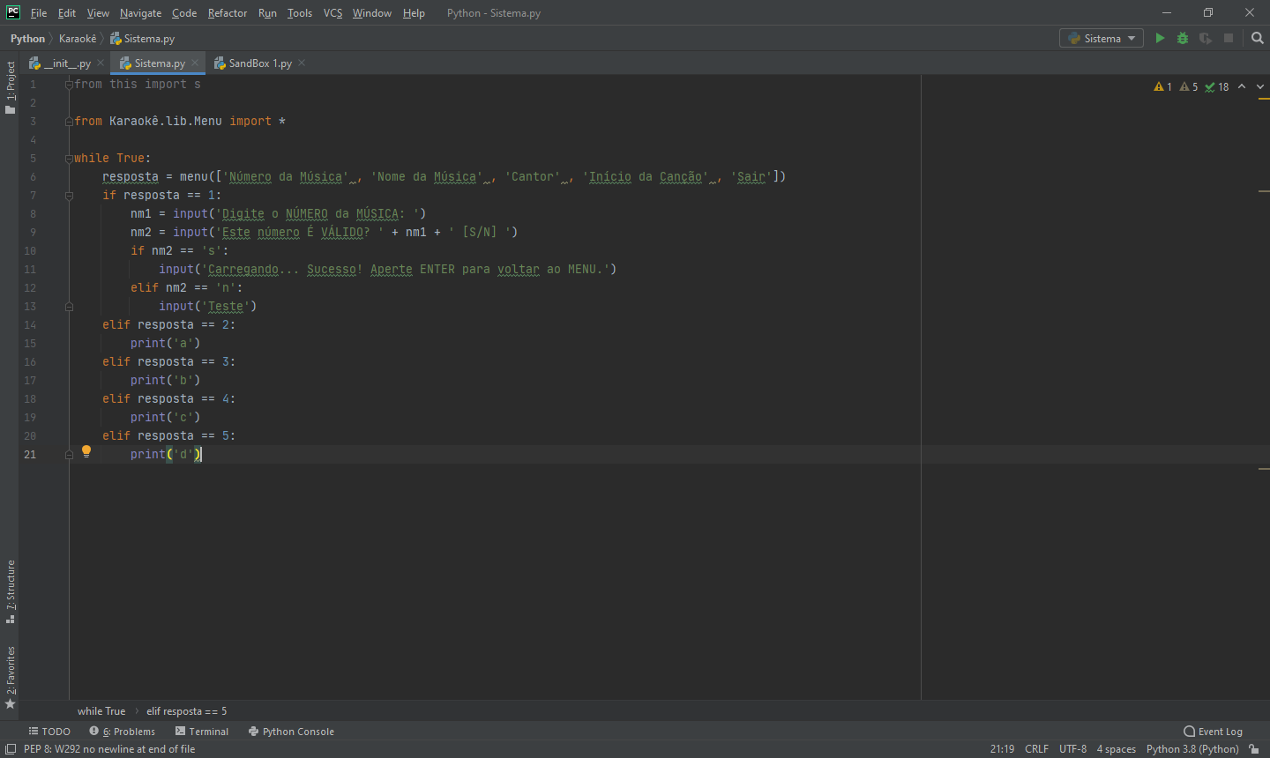Click the fold end marker on line 21
This screenshot has width=1270, height=758.
click(69, 455)
